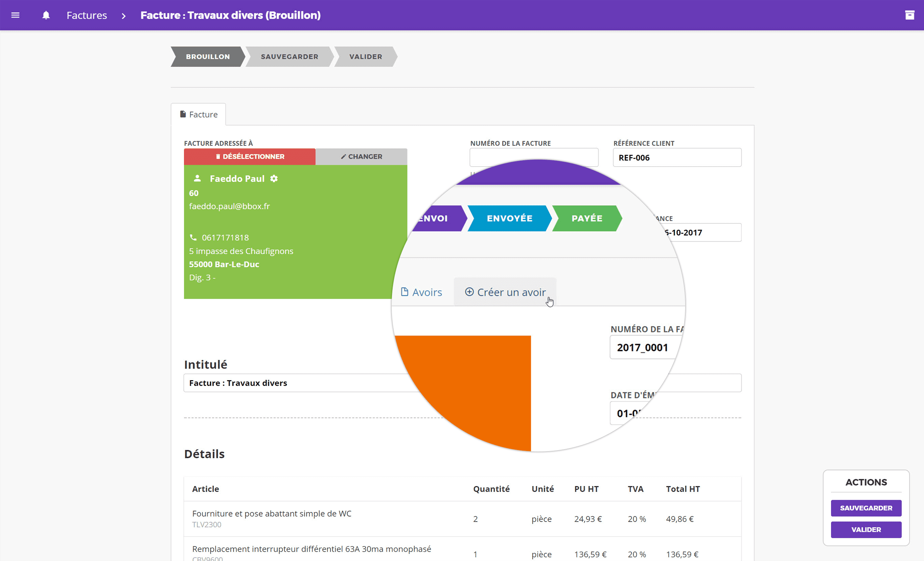924x561 pixels.
Task: Open the hamburger menu icon
Action: click(x=15, y=15)
